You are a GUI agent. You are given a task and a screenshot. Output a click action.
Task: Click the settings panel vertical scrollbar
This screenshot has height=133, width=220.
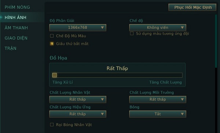pos(216,41)
